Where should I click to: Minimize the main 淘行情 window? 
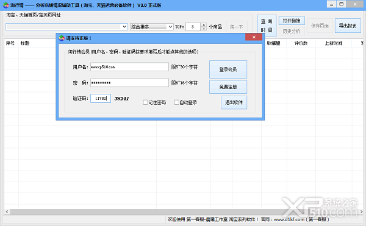click(x=331, y=4)
